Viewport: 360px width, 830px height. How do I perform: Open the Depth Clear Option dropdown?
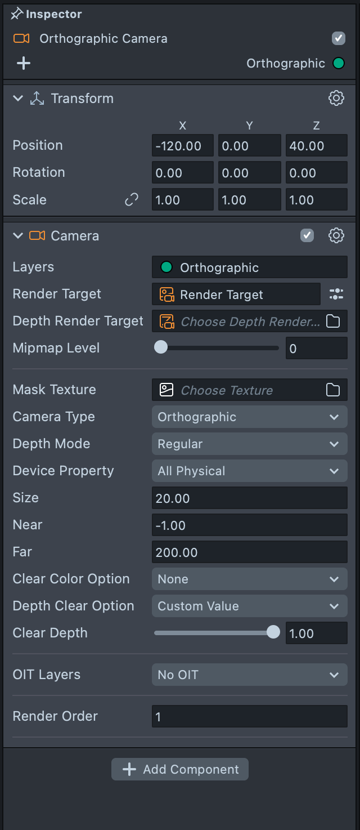(249, 606)
